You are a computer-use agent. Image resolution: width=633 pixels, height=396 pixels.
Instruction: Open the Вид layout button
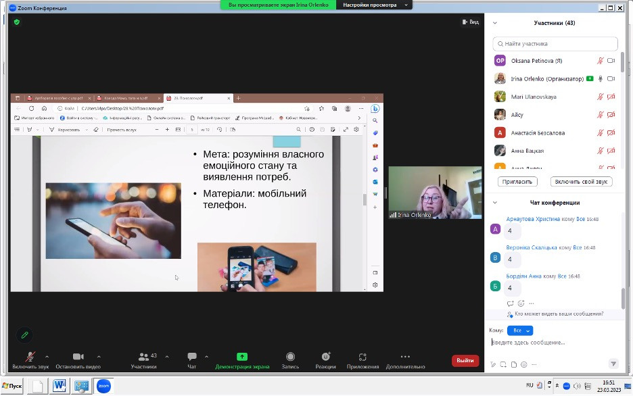coord(470,22)
